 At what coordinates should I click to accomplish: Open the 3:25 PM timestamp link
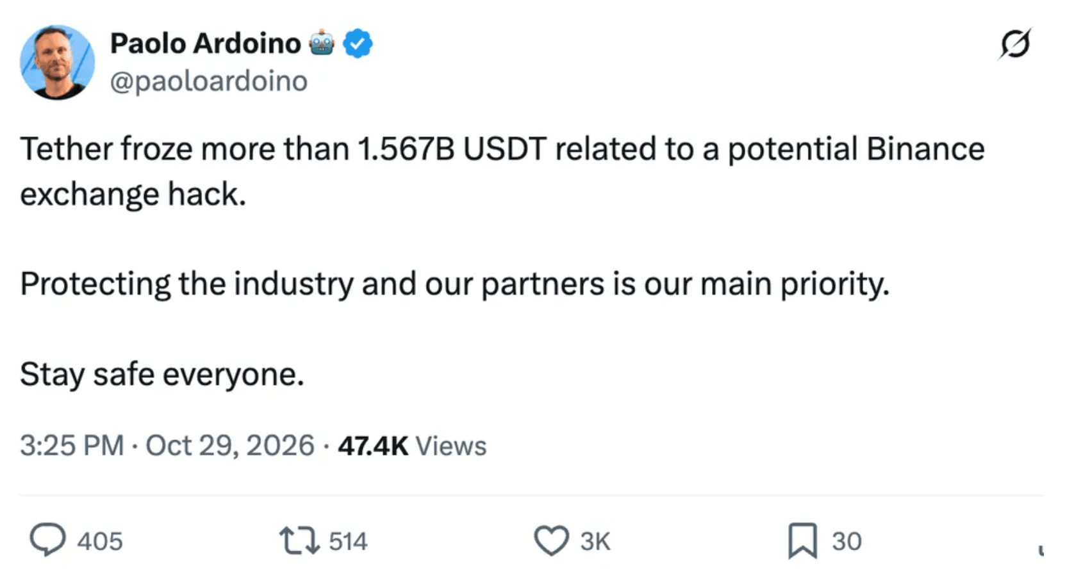click(x=72, y=445)
